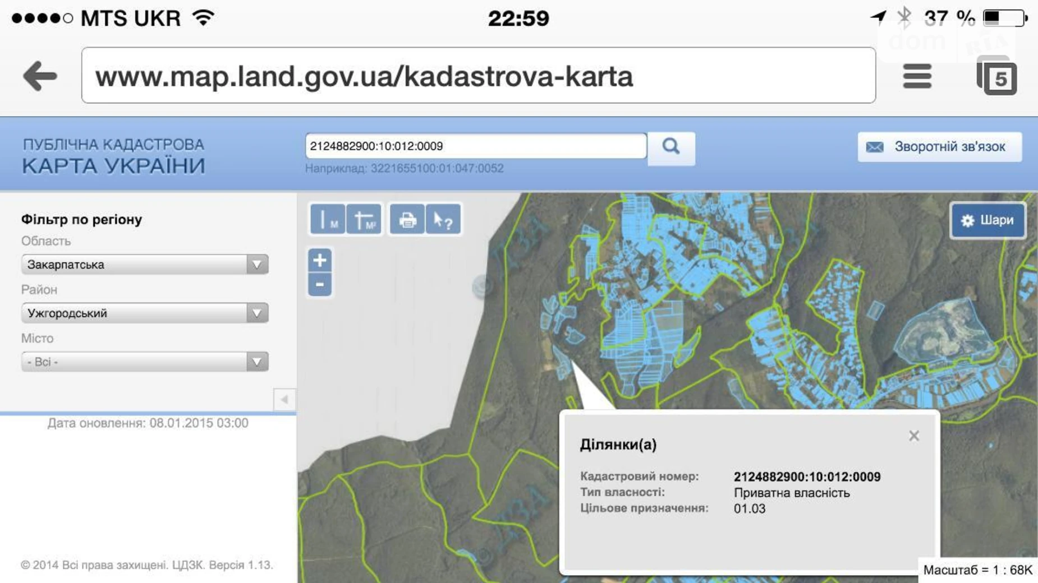
Task: Open the browser hamburger menu
Action: (917, 76)
